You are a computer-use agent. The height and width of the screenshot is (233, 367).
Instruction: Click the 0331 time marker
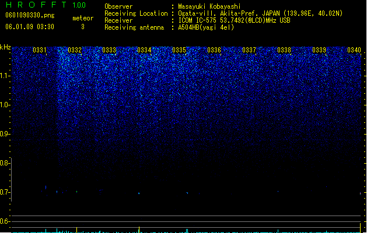click(x=40, y=50)
